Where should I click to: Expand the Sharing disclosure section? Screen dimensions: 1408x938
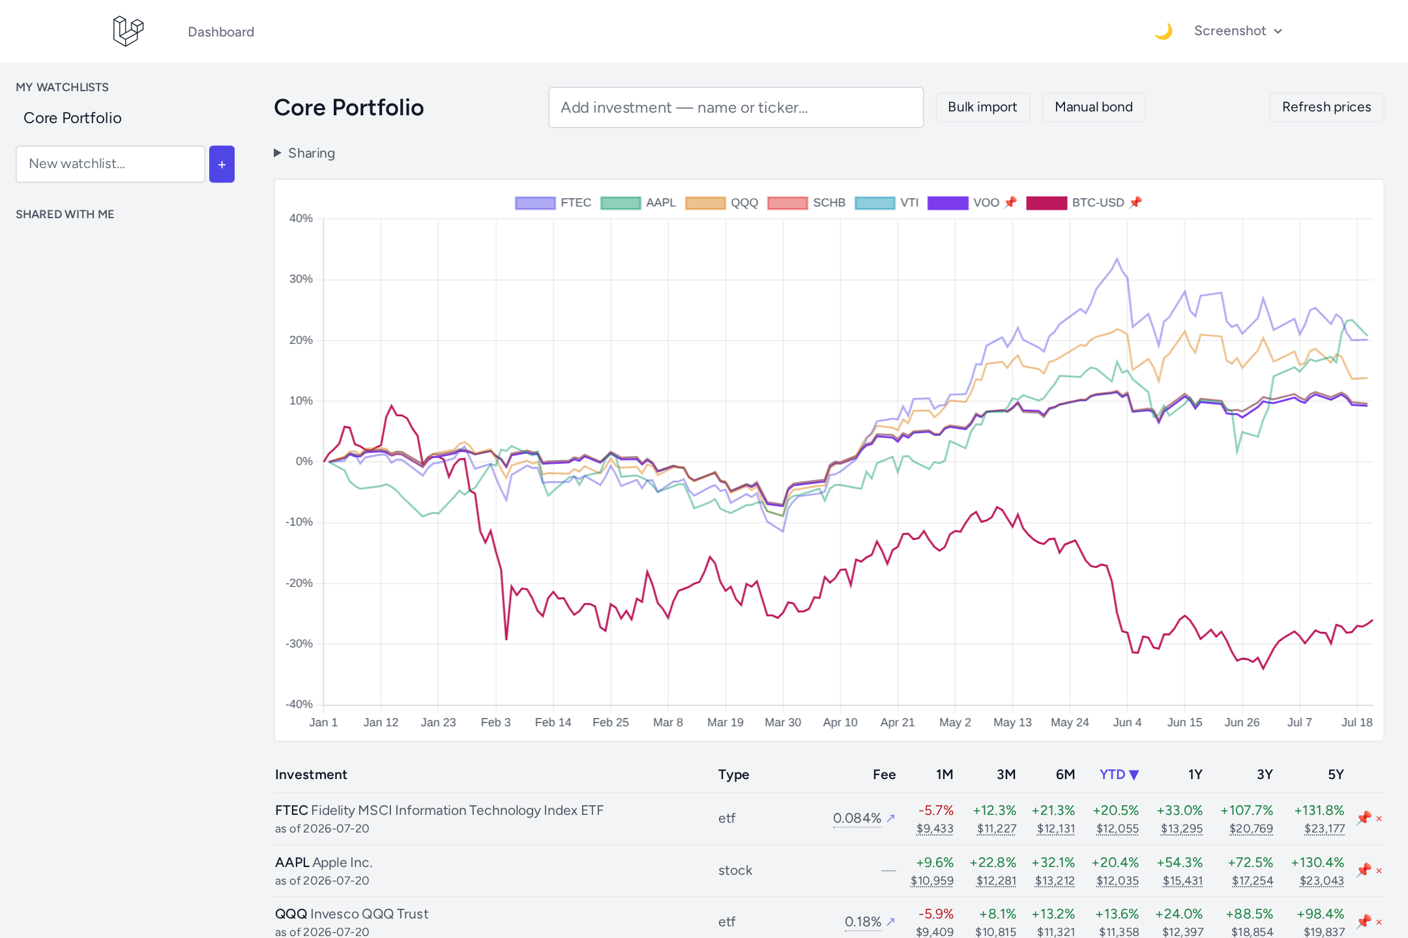click(304, 153)
